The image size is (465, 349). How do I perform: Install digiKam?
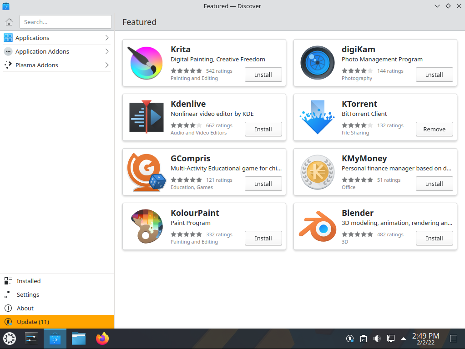coord(434,75)
